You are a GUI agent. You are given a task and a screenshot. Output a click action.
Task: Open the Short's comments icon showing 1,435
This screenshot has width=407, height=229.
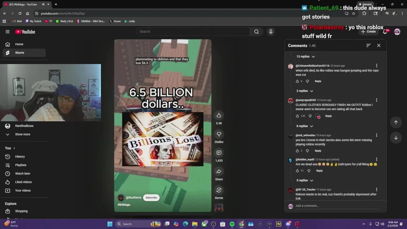coord(219,153)
